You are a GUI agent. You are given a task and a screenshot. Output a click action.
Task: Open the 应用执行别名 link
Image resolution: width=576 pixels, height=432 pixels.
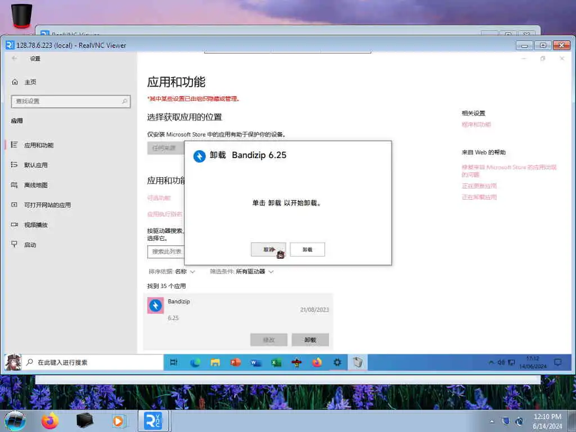click(165, 214)
